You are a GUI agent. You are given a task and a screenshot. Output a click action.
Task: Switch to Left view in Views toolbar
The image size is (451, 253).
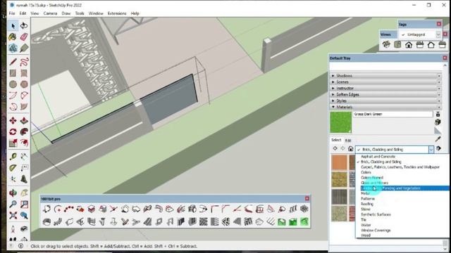[443, 45]
